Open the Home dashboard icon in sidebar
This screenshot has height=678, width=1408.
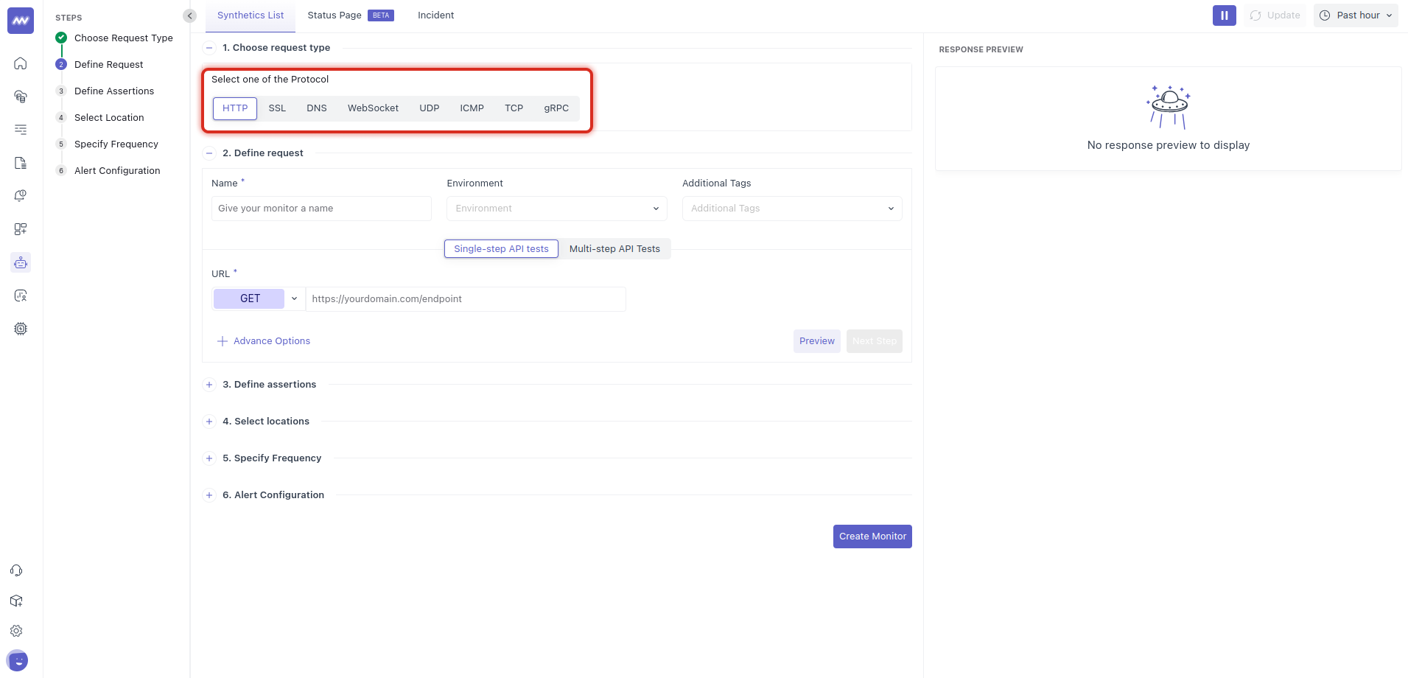click(x=20, y=63)
